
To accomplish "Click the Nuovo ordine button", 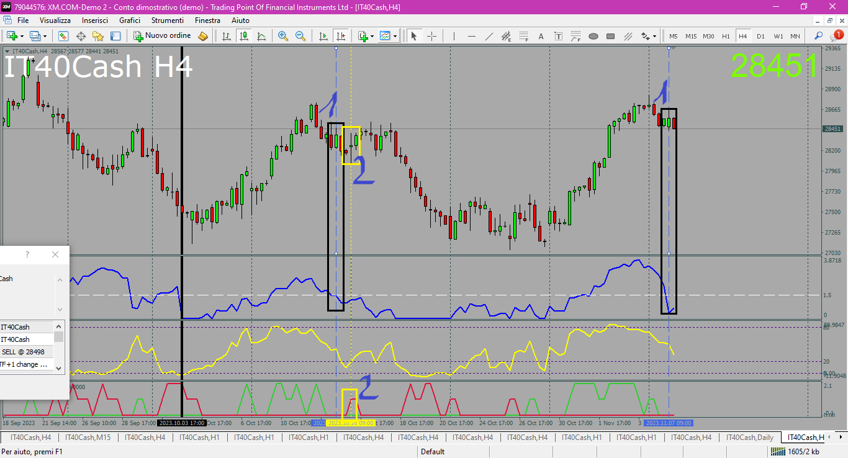I will click(x=163, y=36).
